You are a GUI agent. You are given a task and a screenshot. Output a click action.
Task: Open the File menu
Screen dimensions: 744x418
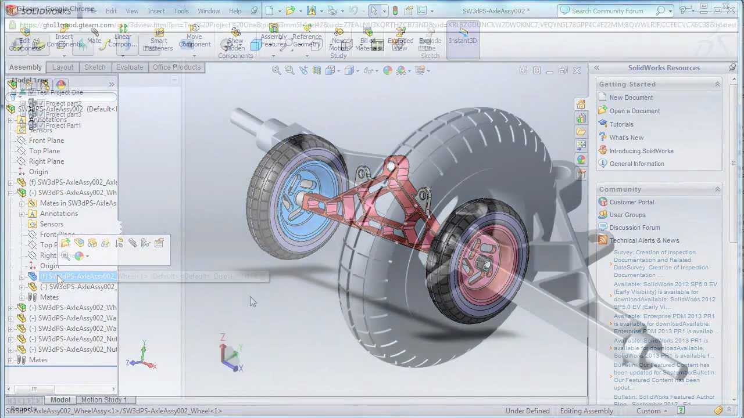(x=92, y=11)
